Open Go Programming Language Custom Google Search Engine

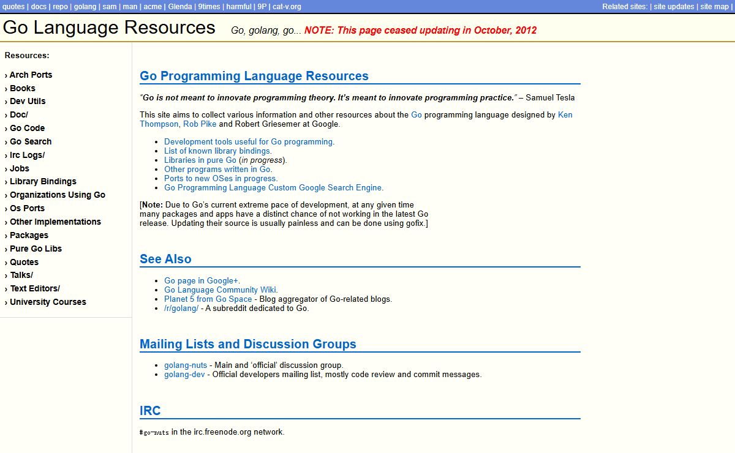coord(274,187)
